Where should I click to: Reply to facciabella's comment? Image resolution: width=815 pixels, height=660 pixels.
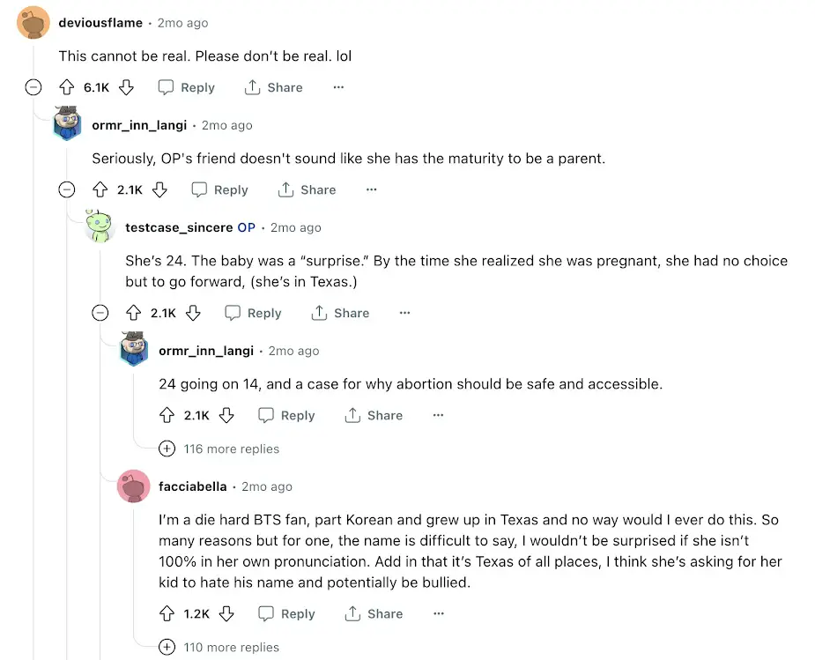[286, 614]
